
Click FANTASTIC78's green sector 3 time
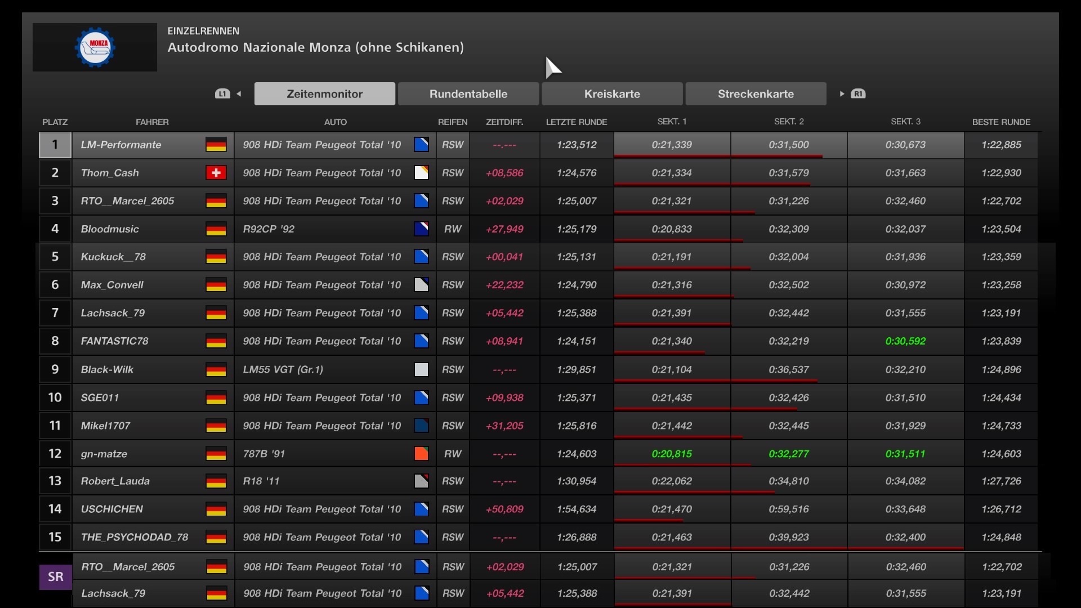[905, 341]
